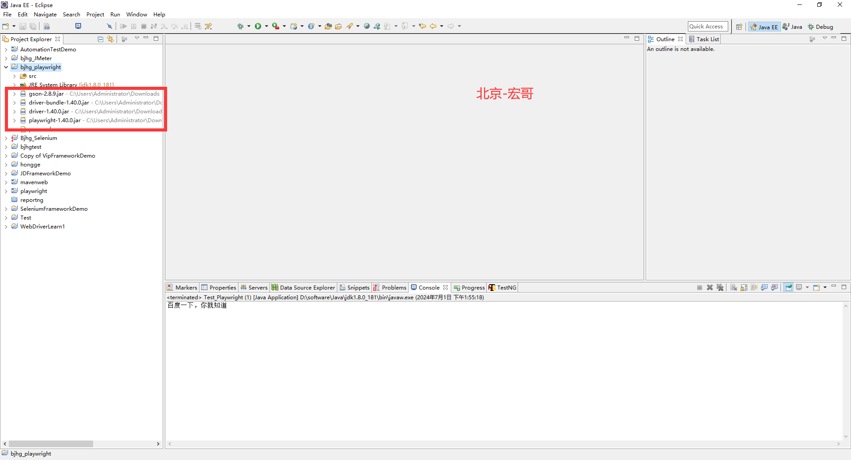Click the Open Console icon

(x=816, y=287)
